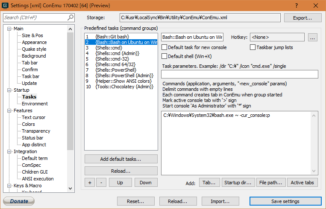The image size is (326, 209).
Task: Open the help question mark button
Action: (297, 6)
